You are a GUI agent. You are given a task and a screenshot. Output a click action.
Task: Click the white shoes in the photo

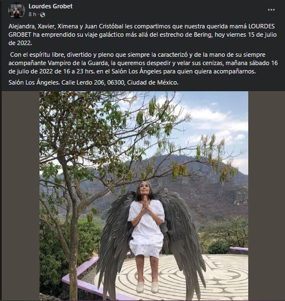click(x=148, y=287)
